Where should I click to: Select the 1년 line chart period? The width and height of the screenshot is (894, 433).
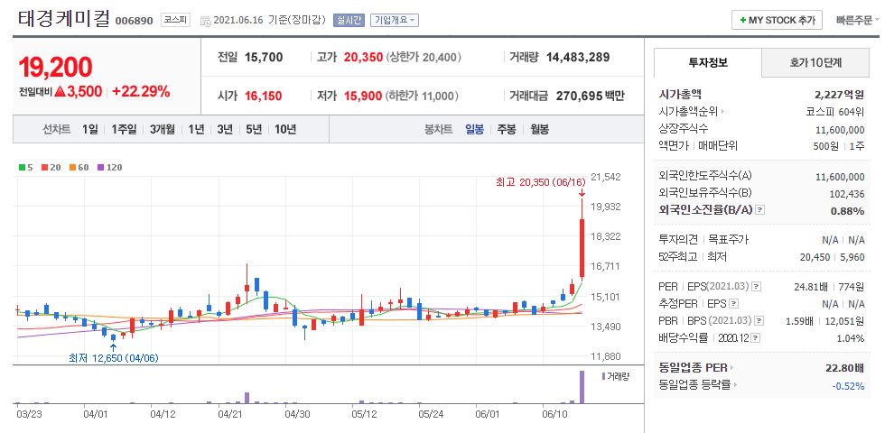point(196,129)
